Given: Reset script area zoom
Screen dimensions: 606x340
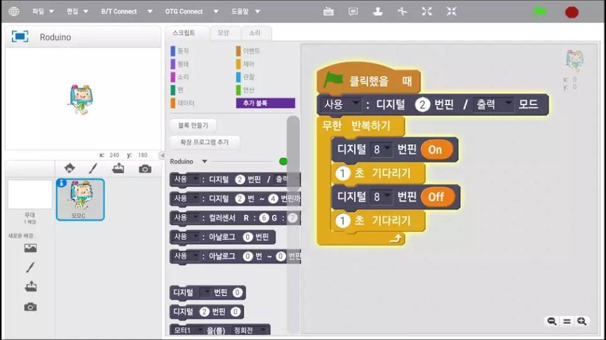Looking at the screenshot, I should tap(567, 321).
